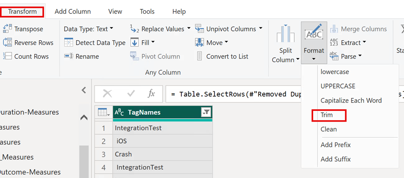Click the Replace Values icon
Viewport: 404px width, 178px height.
(135, 29)
